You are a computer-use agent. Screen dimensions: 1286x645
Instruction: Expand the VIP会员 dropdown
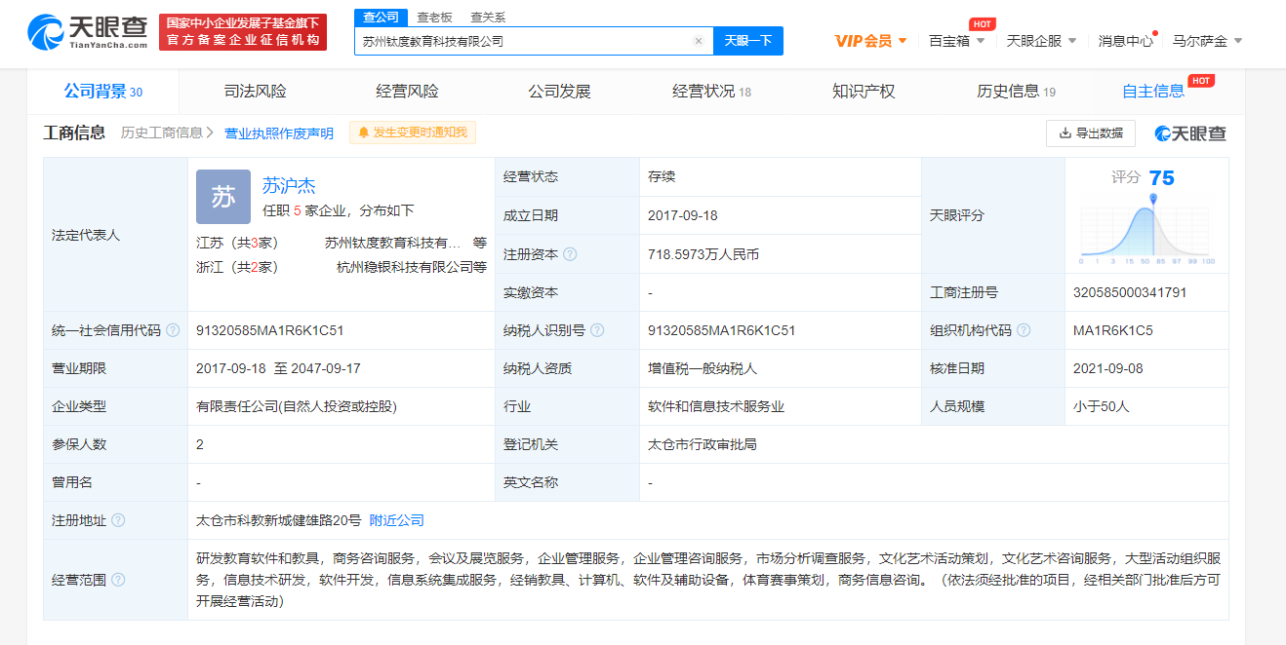coord(871,41)
